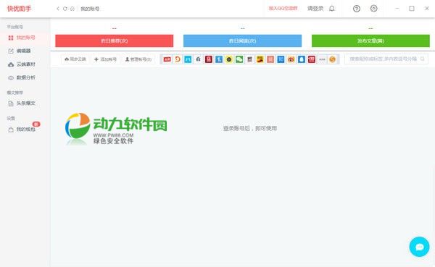435x267 pixels.
Task: Select the salmon pink platform icon
Action: pos(270,59)
